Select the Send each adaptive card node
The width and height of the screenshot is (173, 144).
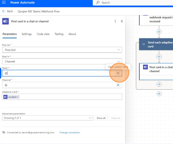156,44
